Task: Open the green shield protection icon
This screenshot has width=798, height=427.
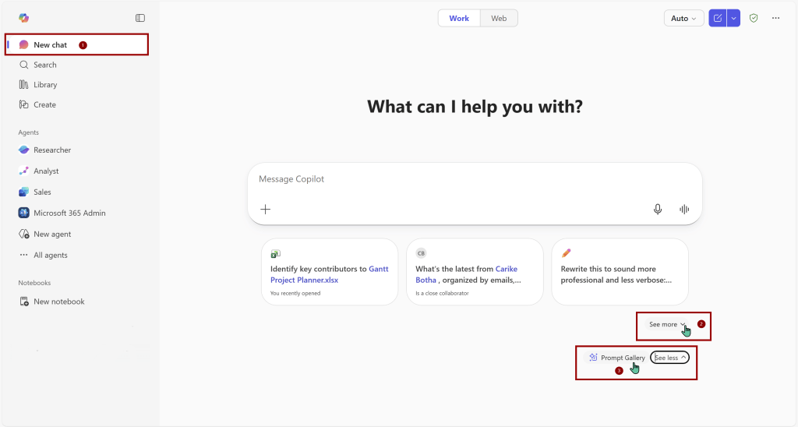Action: [754, 18]
